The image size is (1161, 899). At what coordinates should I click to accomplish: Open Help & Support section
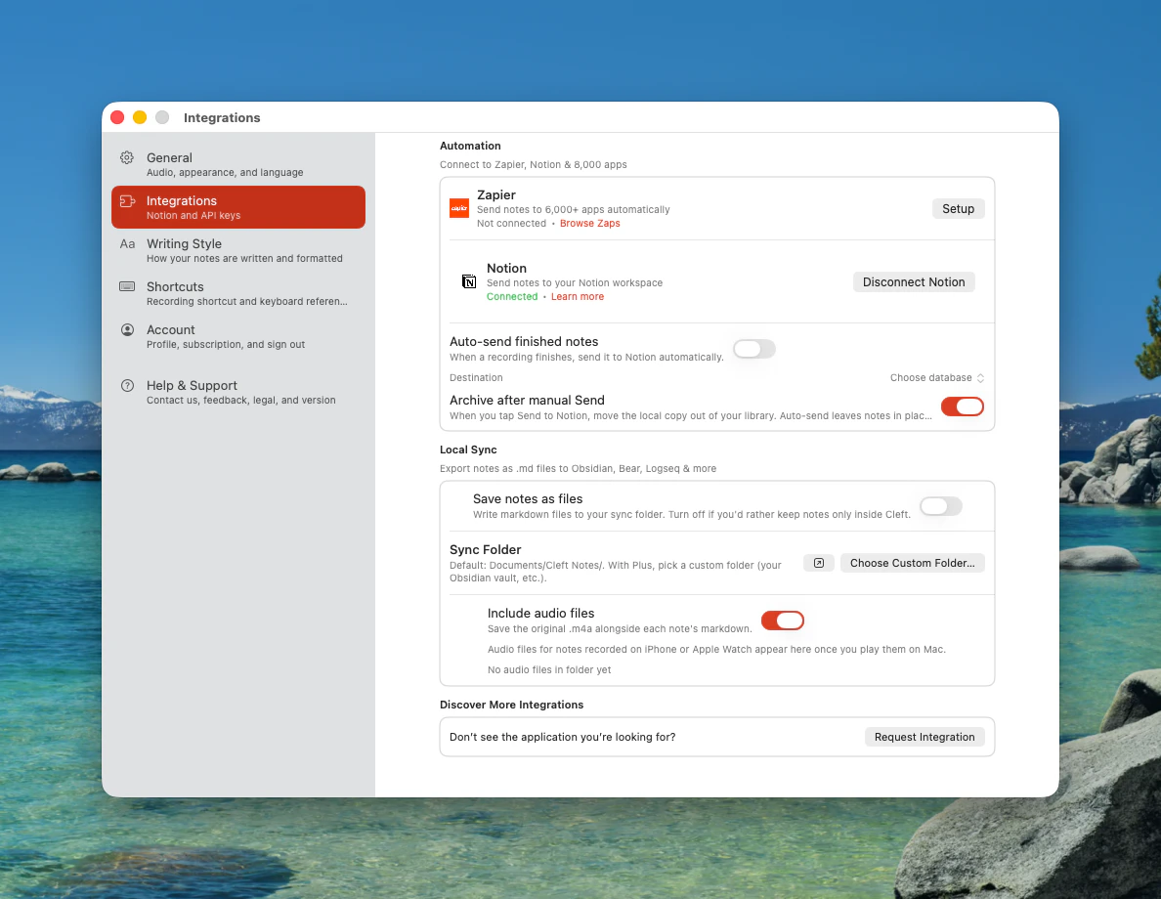(238, 392)
